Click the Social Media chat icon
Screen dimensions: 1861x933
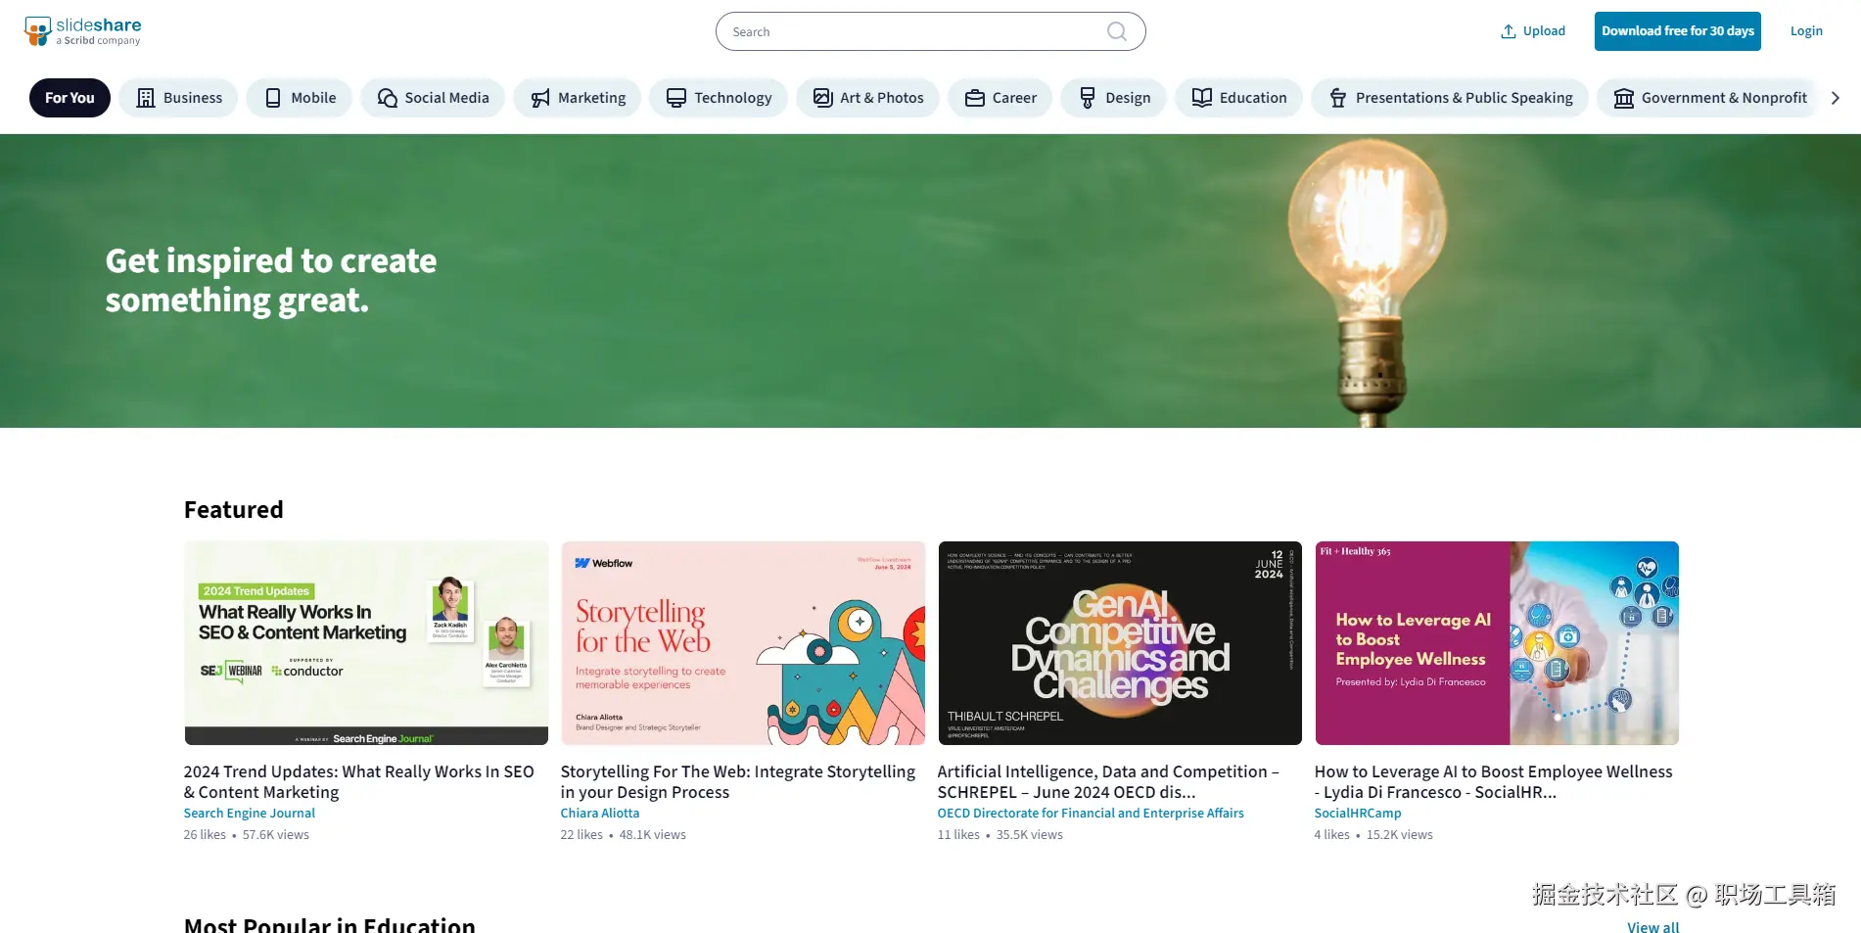(388, 98)
